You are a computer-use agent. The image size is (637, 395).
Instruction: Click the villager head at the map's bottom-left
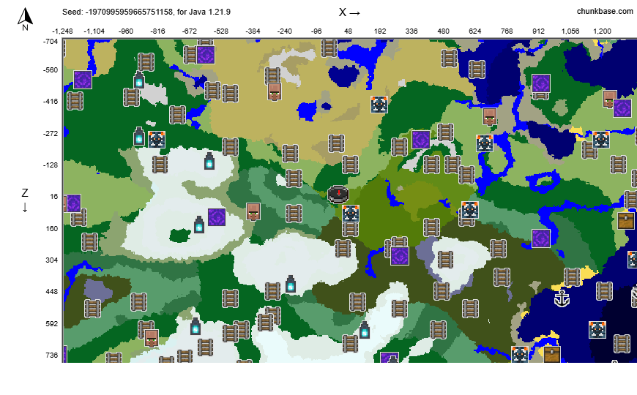tap(152, 337)
